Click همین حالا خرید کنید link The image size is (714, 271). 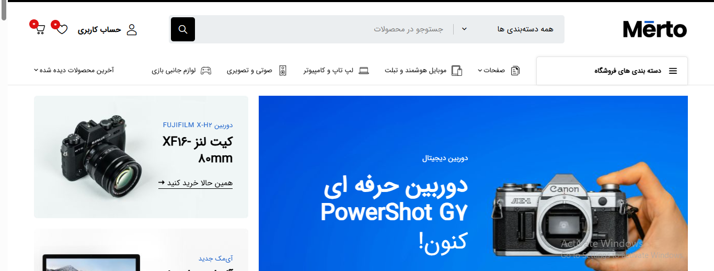click(x=195, y=183)
